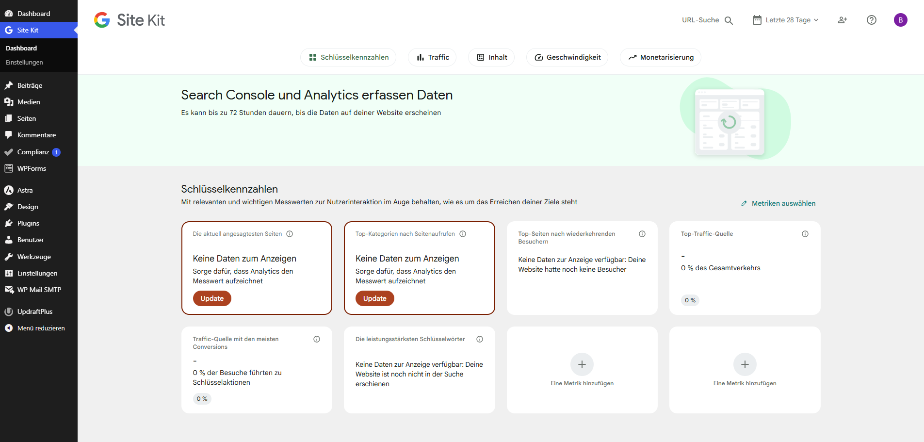Open info icon for Die aktuell angesagtesten Seiten
This screenshot has width=924, height=442.
pos(290,234)
